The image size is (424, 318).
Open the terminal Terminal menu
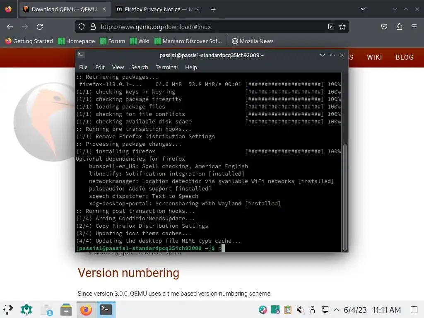[x=166, y=67]
